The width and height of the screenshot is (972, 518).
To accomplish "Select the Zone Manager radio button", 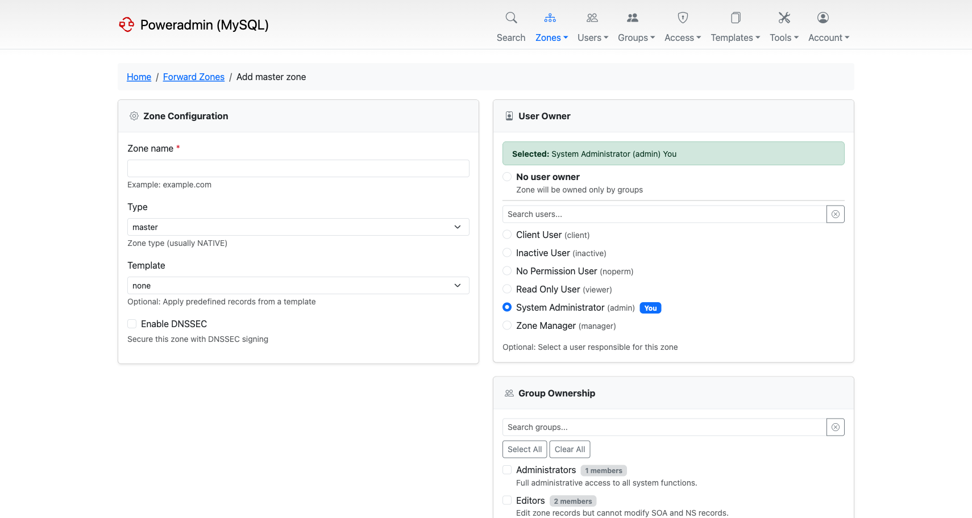I will pos(507,325).
